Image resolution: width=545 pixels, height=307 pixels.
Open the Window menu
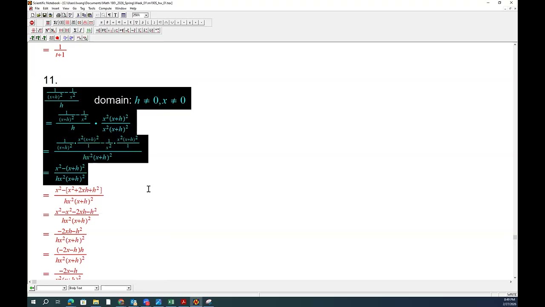point(120,9)
